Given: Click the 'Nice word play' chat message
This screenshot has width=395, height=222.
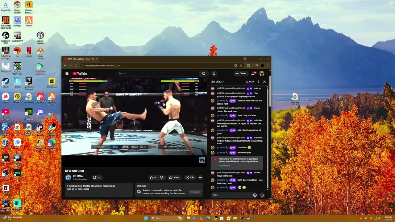Looking at the screenshot, I should click(x=244, y=153).
